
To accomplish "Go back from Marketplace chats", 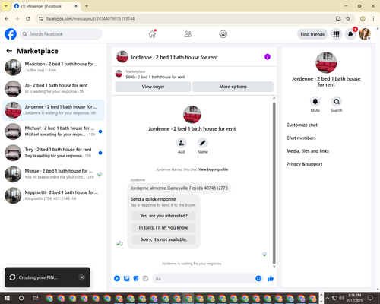I will point(9,51).
